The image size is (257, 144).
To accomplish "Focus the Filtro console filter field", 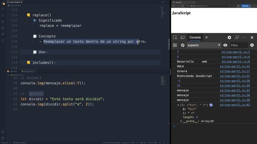I will pyautogui.click(x=239, y=45).
